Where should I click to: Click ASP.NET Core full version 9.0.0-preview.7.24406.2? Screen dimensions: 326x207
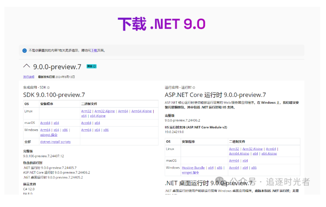pos(183,120)
